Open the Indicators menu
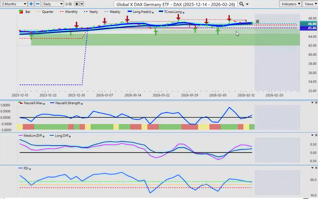Viewport: 318px width, 199px height. click(290, 4)
